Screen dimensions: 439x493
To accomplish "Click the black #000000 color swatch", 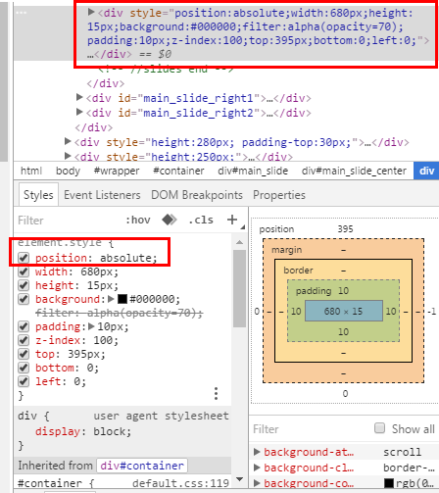I will point(122,299).
